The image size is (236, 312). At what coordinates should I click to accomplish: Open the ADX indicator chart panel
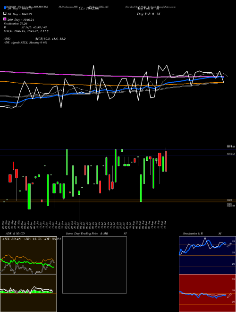click(28, 255)
